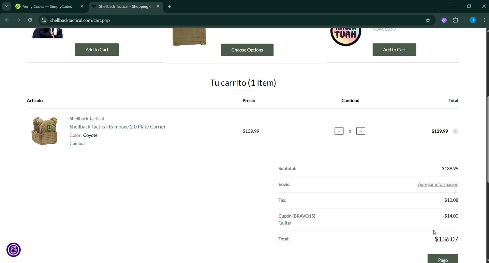Open the tab search dropdown arrow
The image size is (489, 263).
pos(6,7)
